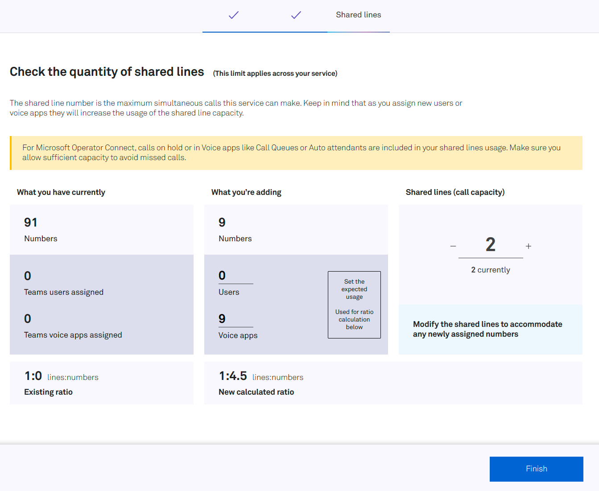Click the '1:4.5' new calculated ratio value
Image resolution: width=599 pixels, height=491 pixels.
pos(233,376)
